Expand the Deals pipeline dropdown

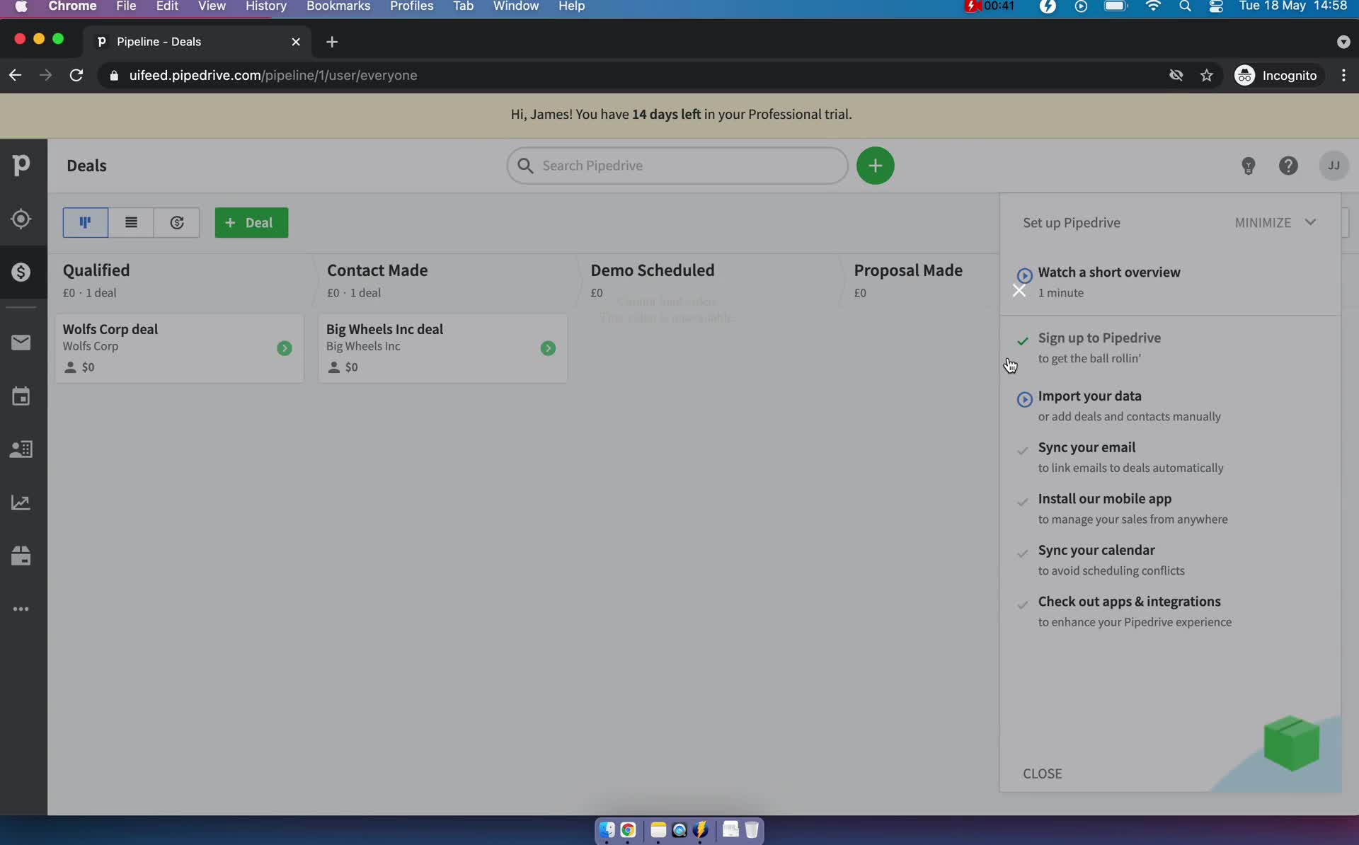86,164
